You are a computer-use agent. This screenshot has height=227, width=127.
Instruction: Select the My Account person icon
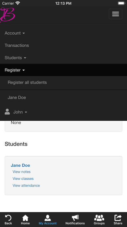tap(48, 218)
